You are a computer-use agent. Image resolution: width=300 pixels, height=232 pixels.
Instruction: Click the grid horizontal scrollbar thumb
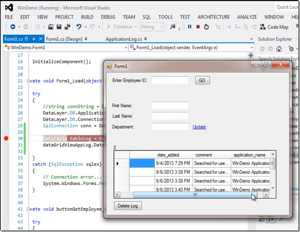point(195,195)
